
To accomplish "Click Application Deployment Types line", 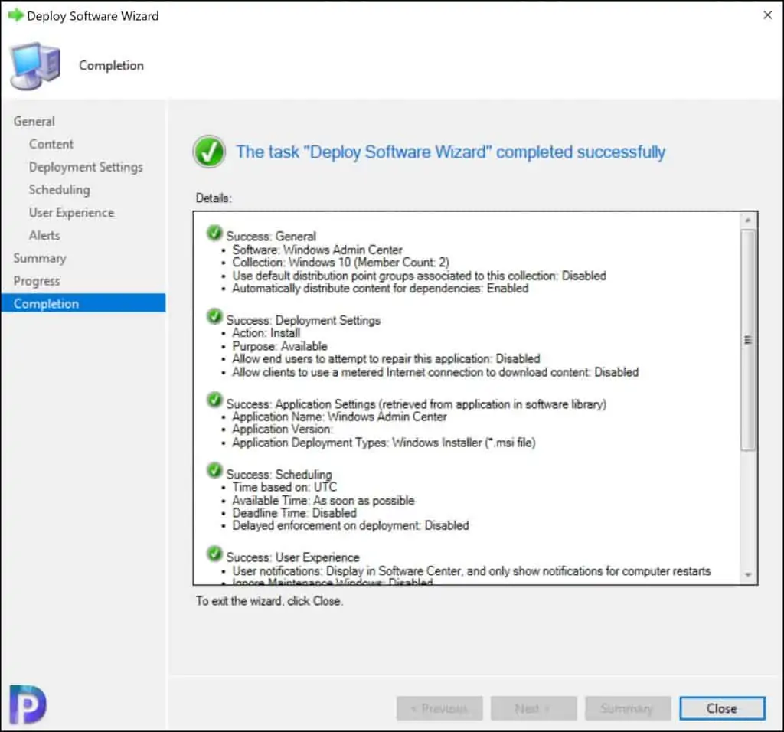I will click(384, 443).
